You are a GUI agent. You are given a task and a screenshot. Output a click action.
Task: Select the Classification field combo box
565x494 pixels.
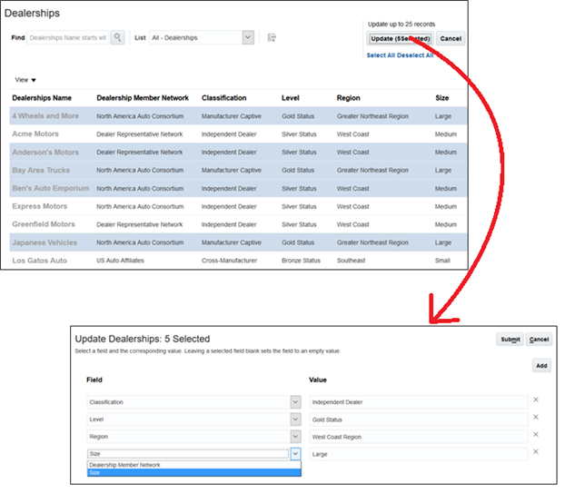point(193,401)
